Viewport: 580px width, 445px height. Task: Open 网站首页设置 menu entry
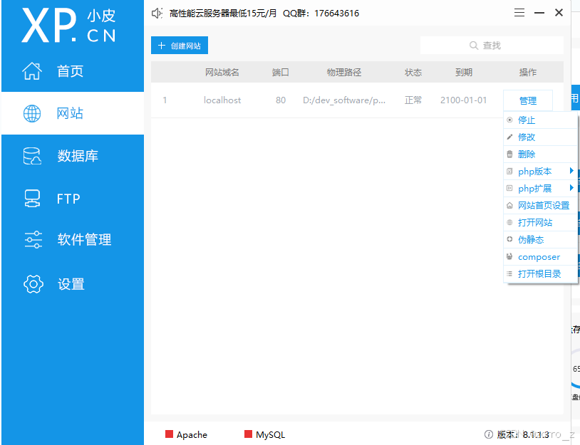point(540,206)
